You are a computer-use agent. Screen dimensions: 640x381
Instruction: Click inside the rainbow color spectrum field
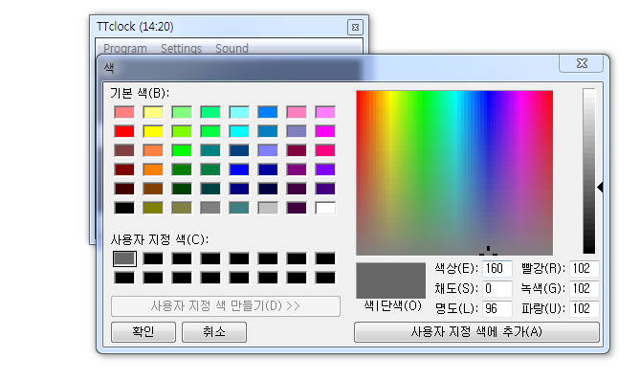[x=454, y=172]
